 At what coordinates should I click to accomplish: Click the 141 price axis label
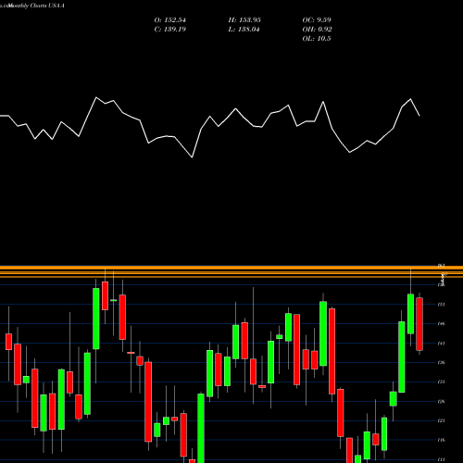442,344
